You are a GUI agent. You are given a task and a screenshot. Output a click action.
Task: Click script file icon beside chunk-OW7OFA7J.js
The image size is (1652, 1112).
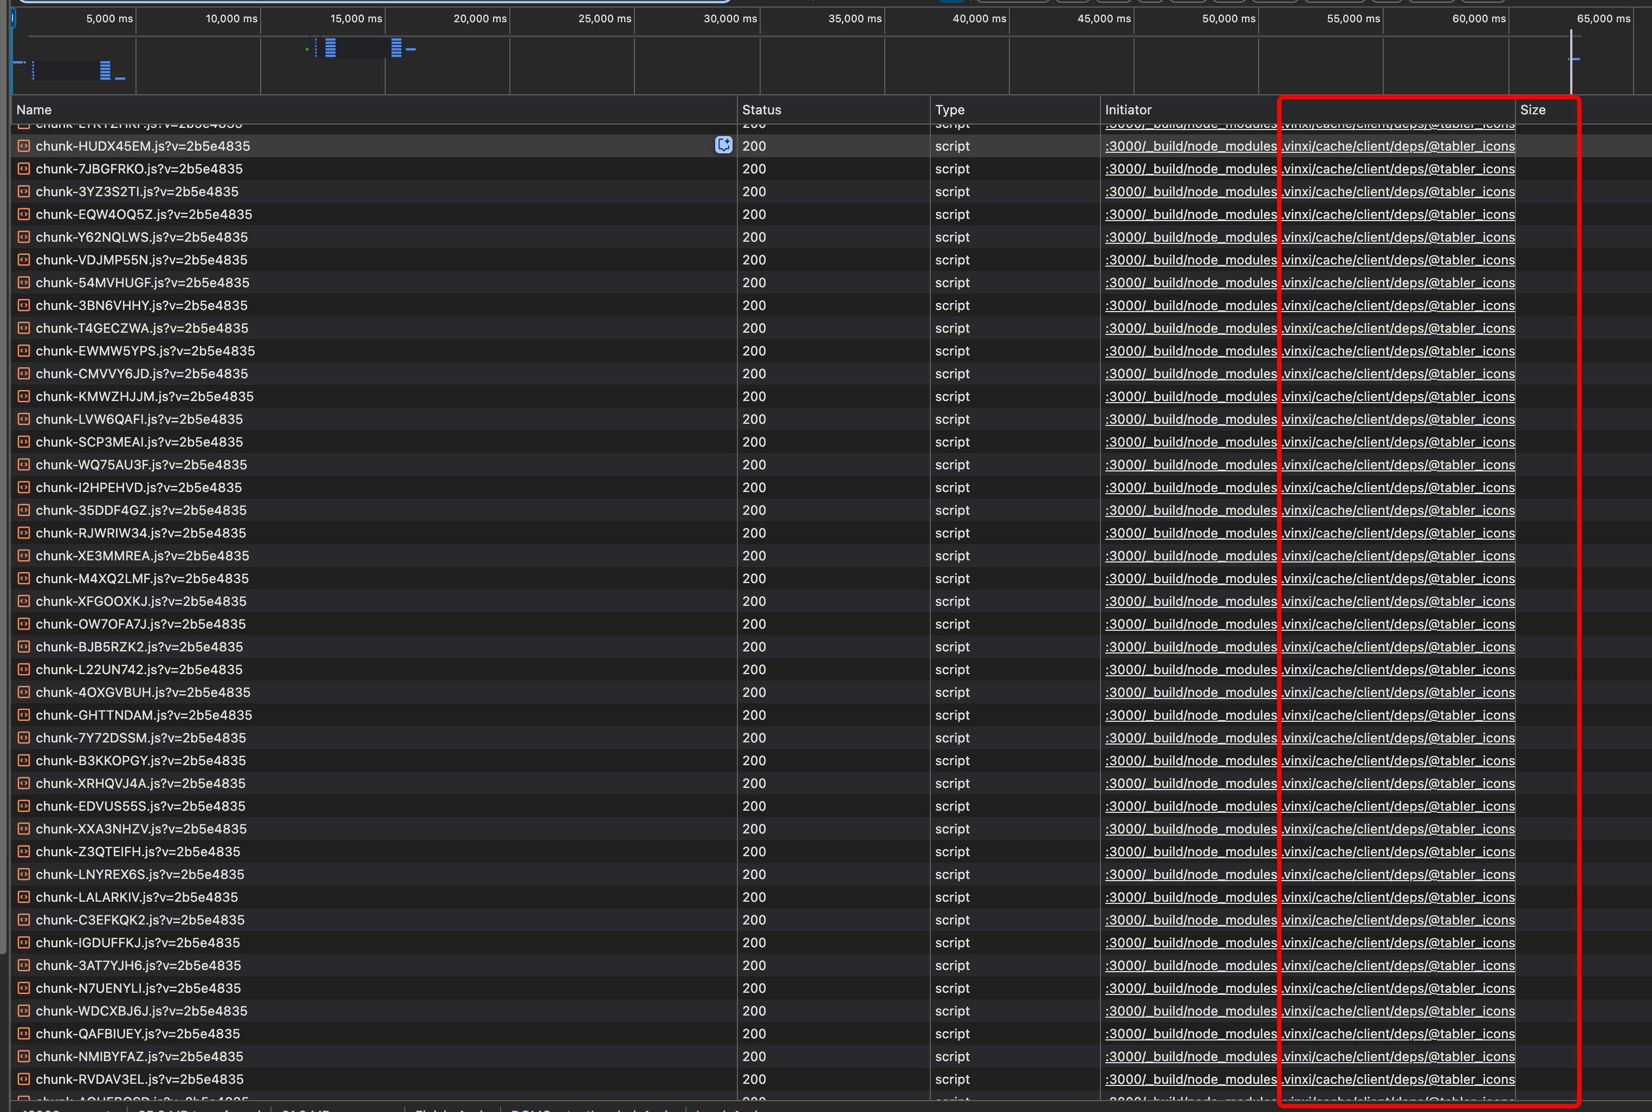tap(23, 624)
